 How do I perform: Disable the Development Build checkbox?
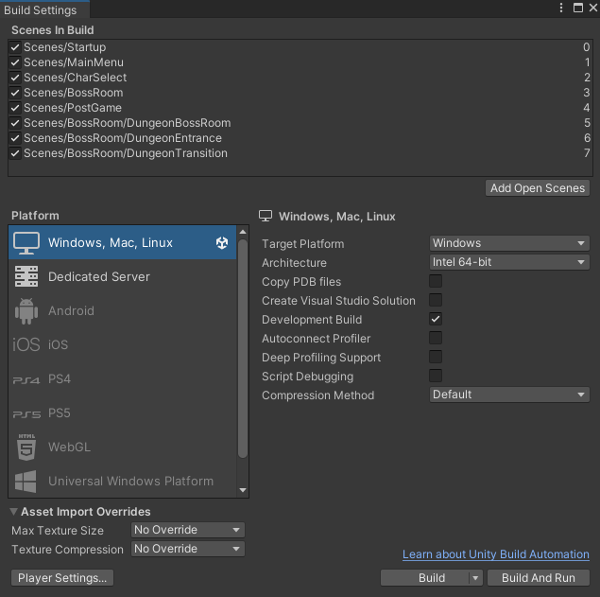coord(436,320)
